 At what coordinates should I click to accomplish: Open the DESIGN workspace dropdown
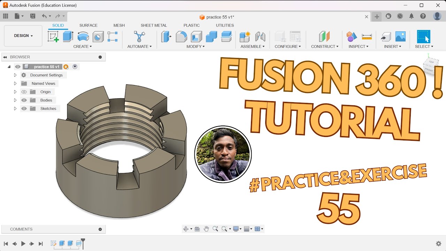coord(23,36)
